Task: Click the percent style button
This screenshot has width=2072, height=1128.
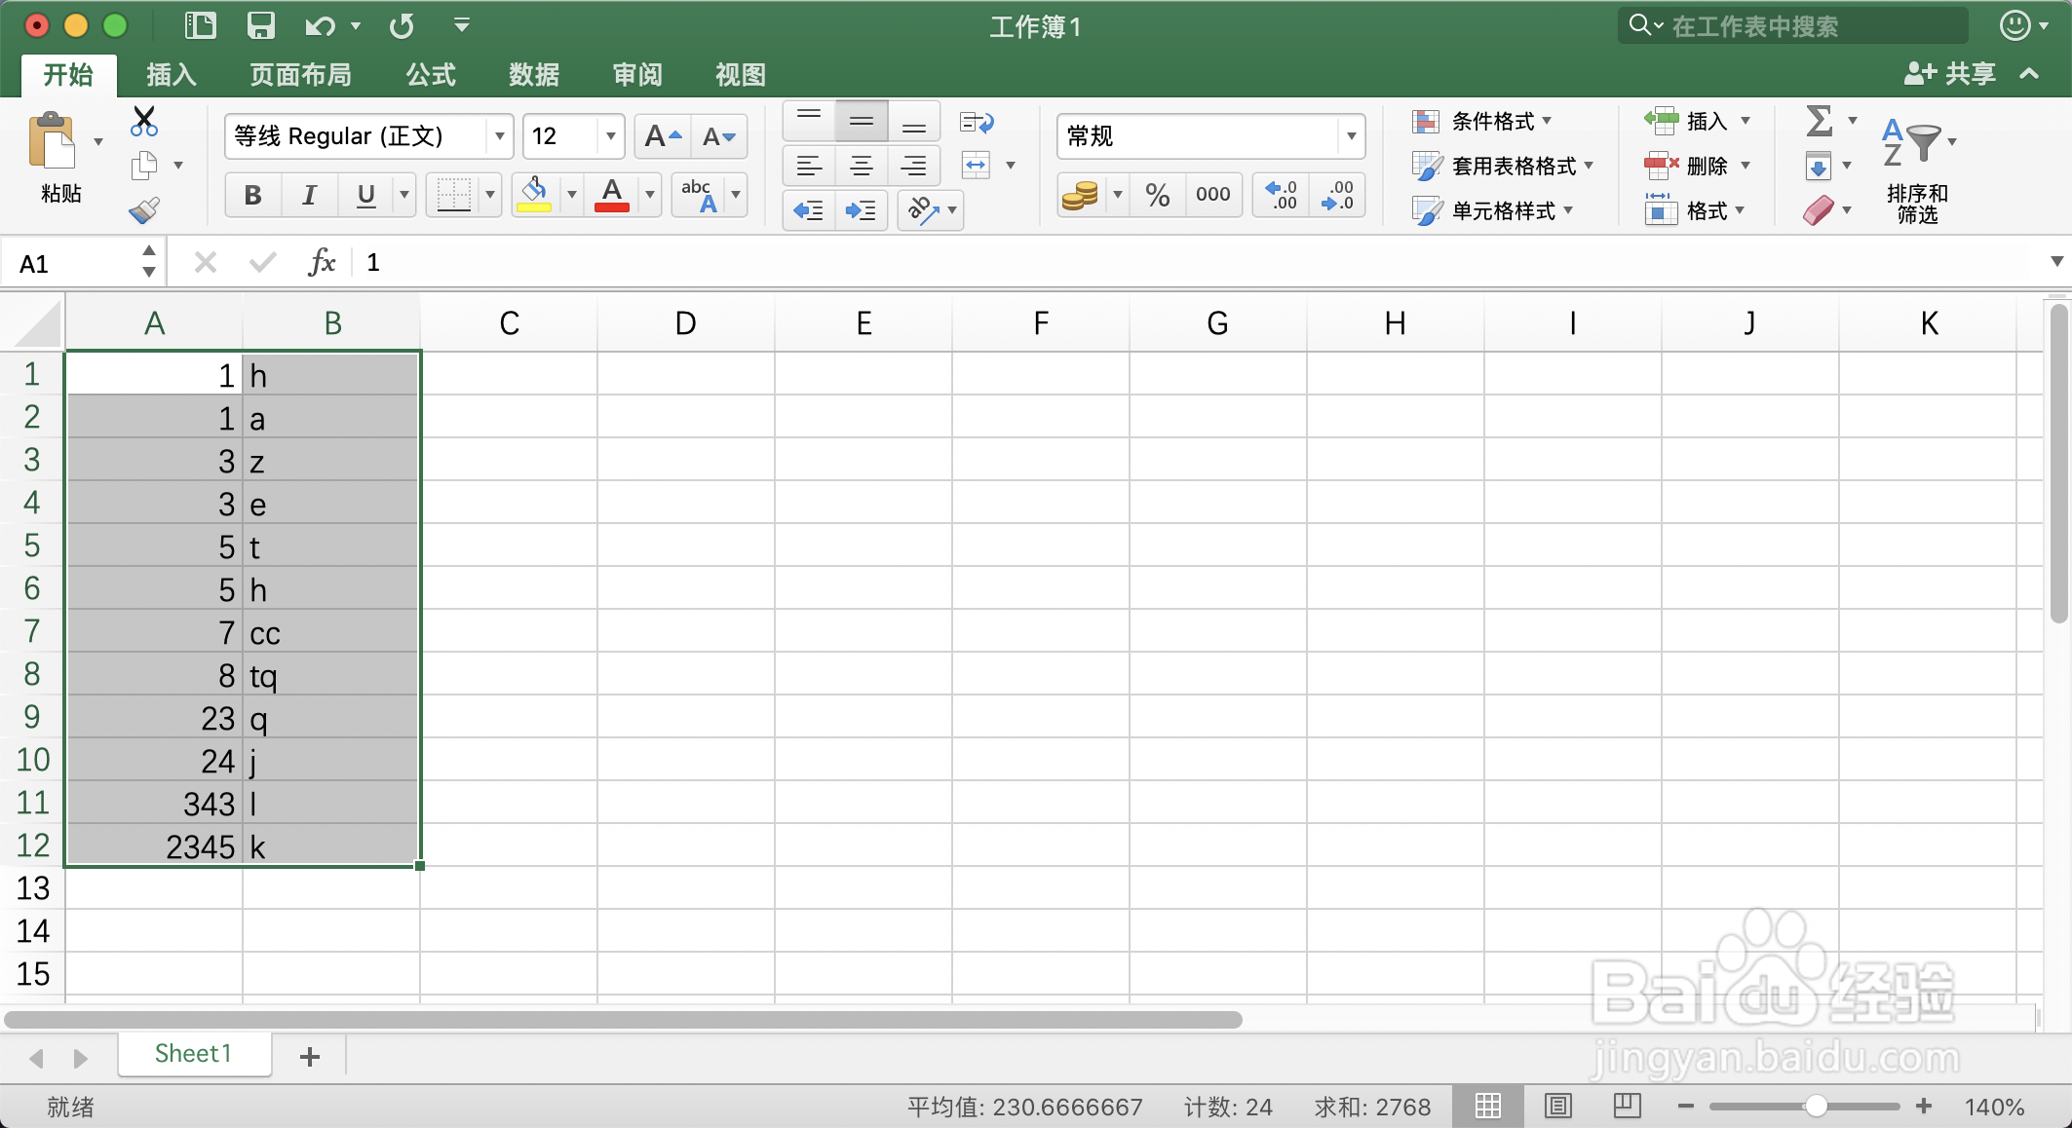Action: click(1157, 195)
